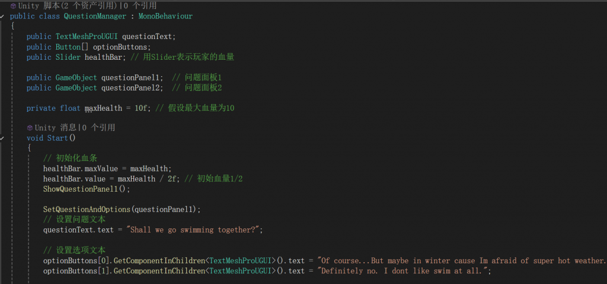The height and width of the screenshot is (284, 607).
Task: Collapse the Start method outlining chevron
Action: pyautogui.click(x=2, y=138)
